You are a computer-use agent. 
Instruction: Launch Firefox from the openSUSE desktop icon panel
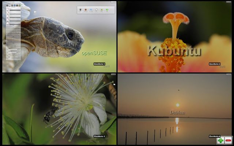pyautogui.click(x=86, y=10)
